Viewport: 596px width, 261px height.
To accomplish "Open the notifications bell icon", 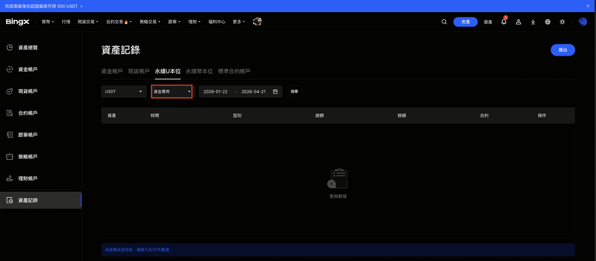I will pos(504,22).
